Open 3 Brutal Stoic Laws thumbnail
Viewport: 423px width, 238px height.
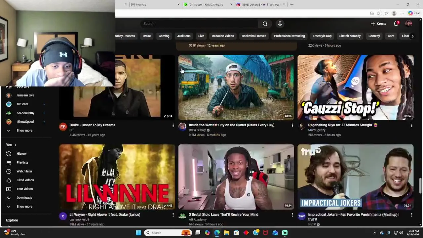pos(236,177)
